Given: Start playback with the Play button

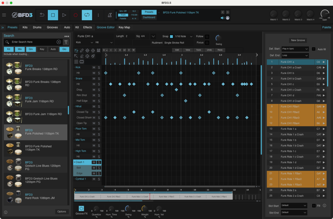Looking at the screenshot, I should coord(64,15).
